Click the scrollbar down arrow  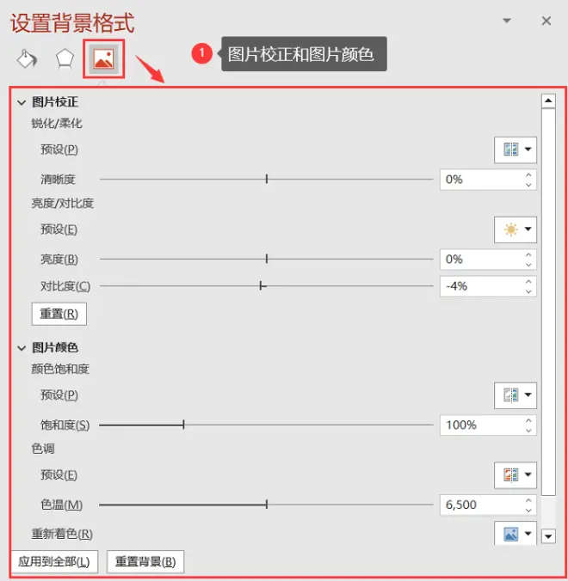[548, 536]
